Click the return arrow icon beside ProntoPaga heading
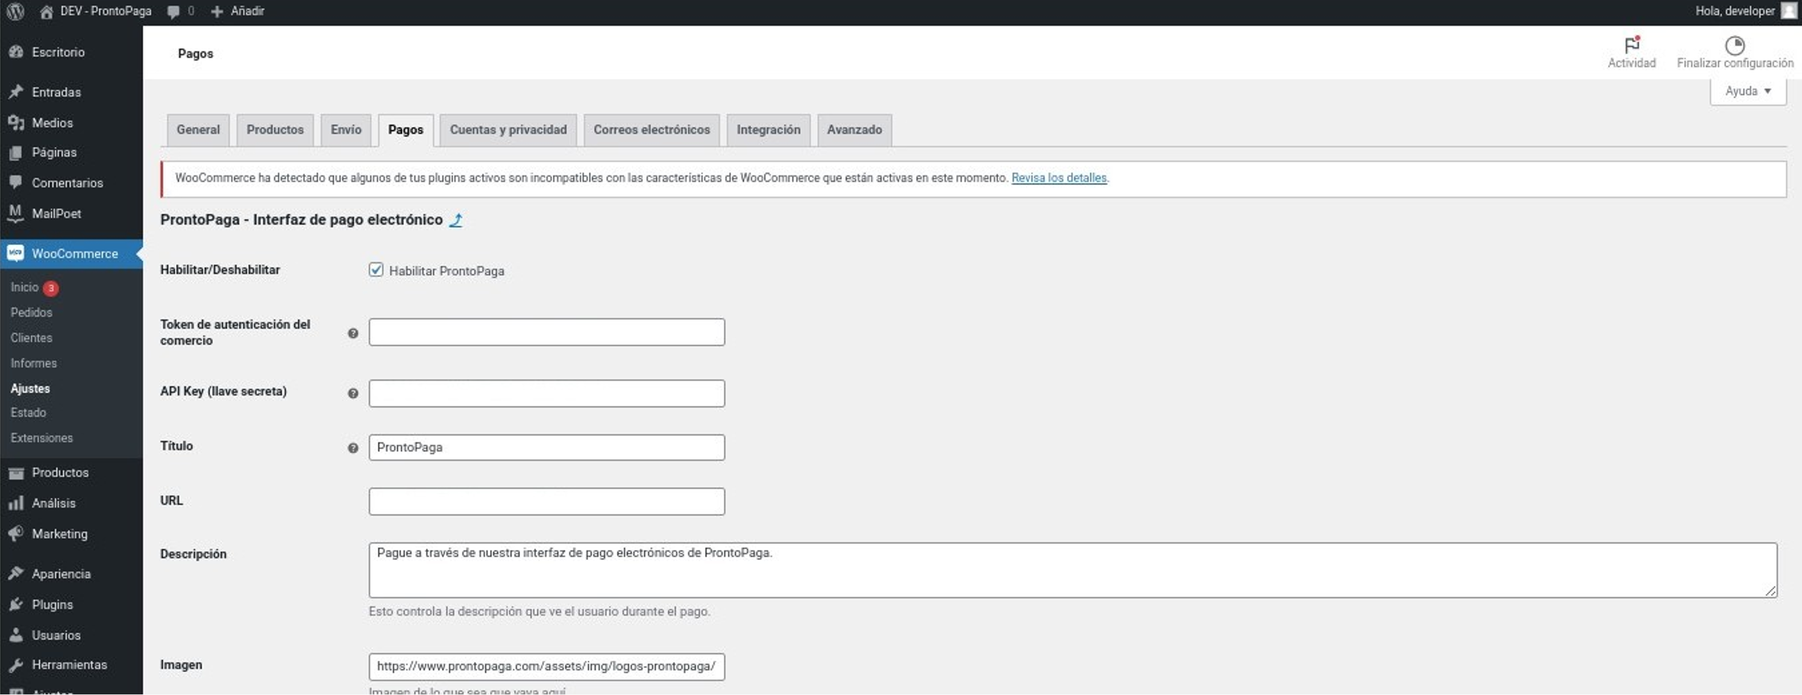This screenshot has height=695, width=1802. pos(456,220)
